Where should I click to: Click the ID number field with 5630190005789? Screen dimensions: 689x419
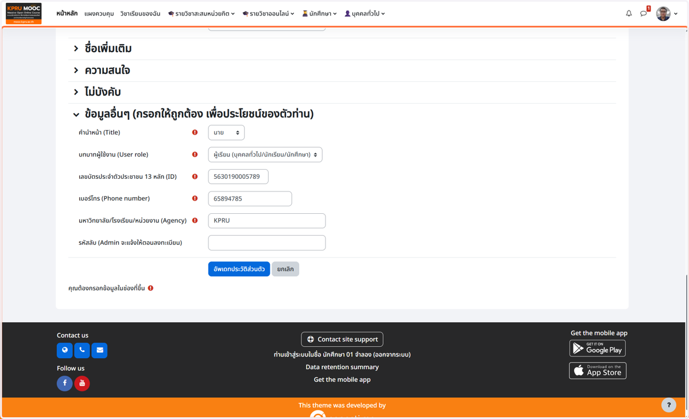238,177
